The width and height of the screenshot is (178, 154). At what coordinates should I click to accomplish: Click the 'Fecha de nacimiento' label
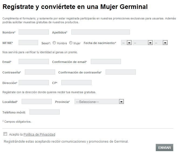pos(100,43)
